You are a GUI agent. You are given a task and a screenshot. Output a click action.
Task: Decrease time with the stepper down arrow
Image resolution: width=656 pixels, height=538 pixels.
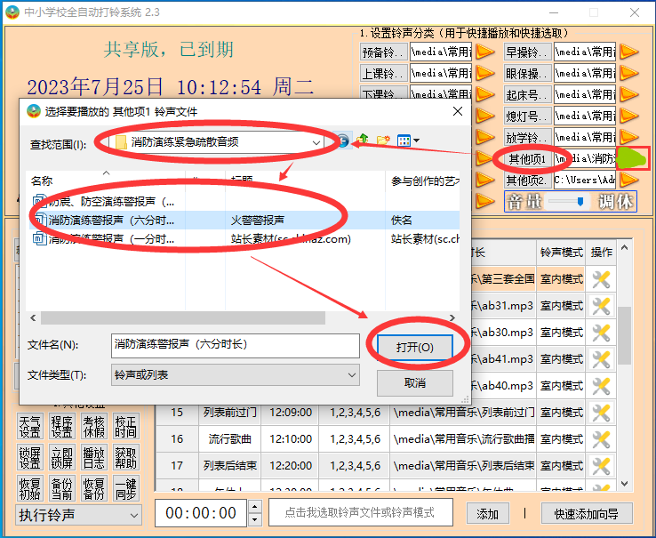tap(255, 520)
